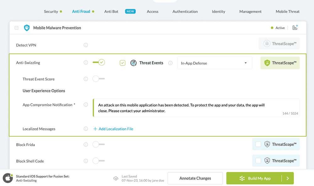Click the Apple iOS platform icon
Image resolution: width=314 pixels, height=186 pixels.
[x=8, y=178]
